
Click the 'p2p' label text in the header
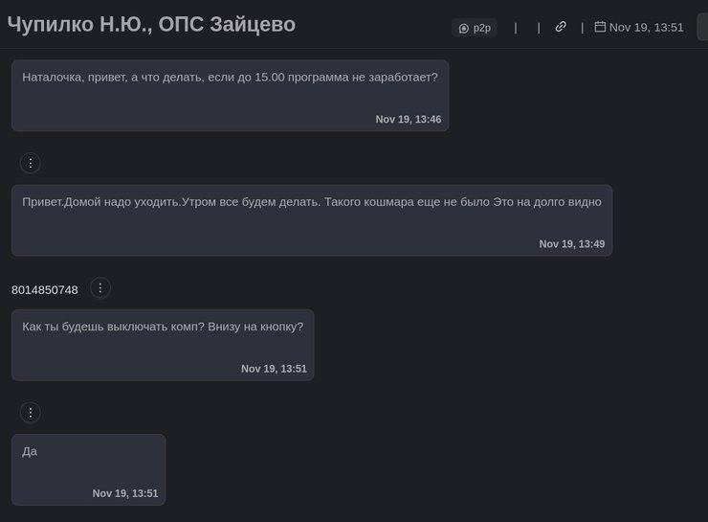[x=482, y=28]
